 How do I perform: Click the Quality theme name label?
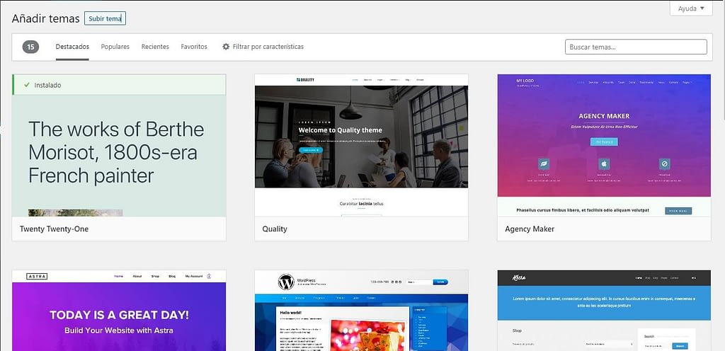point(275,229)
